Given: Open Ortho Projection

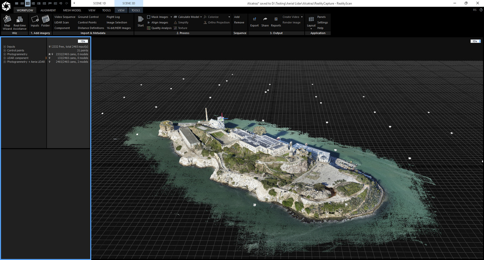Looking at the screenshot, I should pyautogui.click(x=217, y=23).
